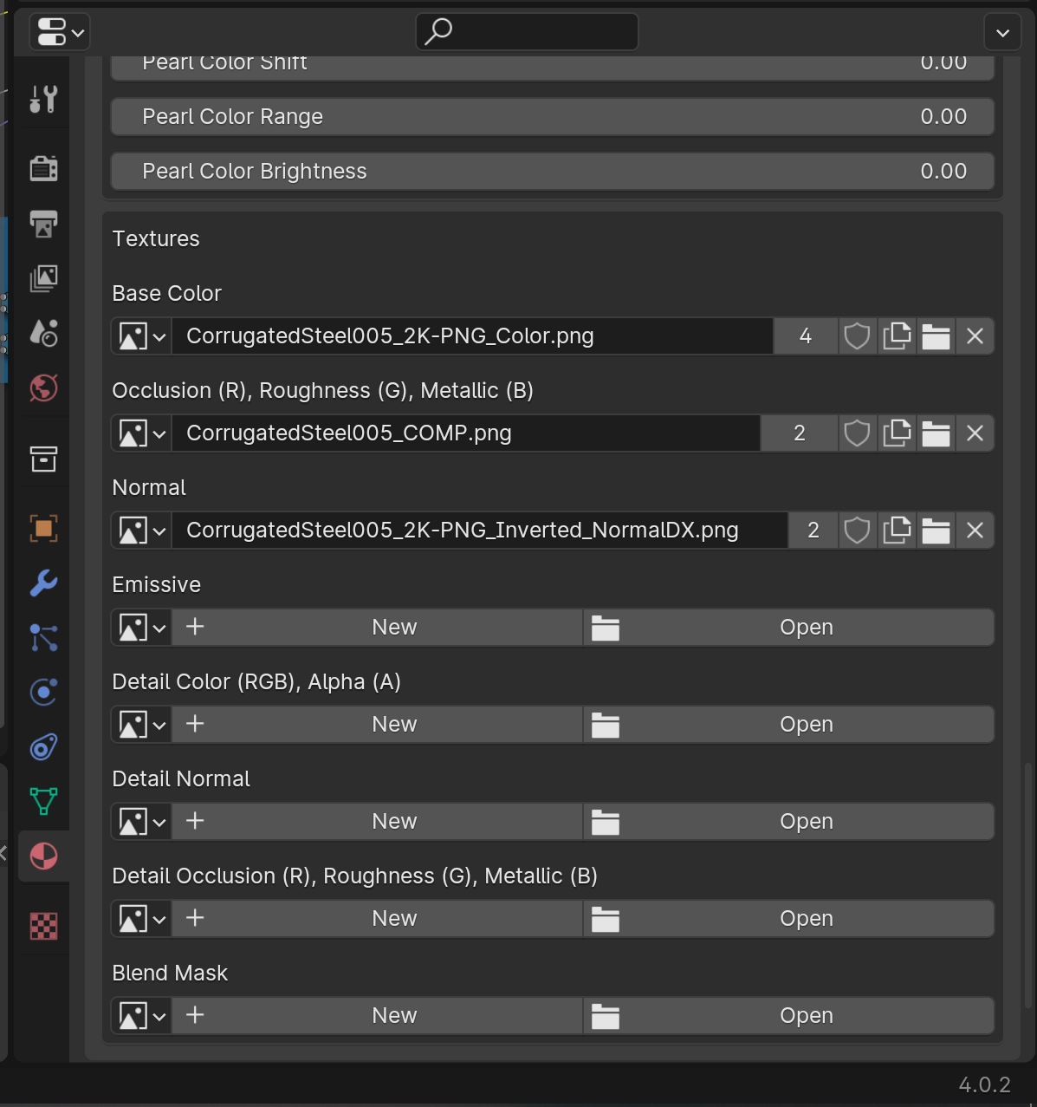Viewport: 1037px width, 1107px height.
Task: Toggle Fake User on the Base Color texture
Action: coord(857,336)
